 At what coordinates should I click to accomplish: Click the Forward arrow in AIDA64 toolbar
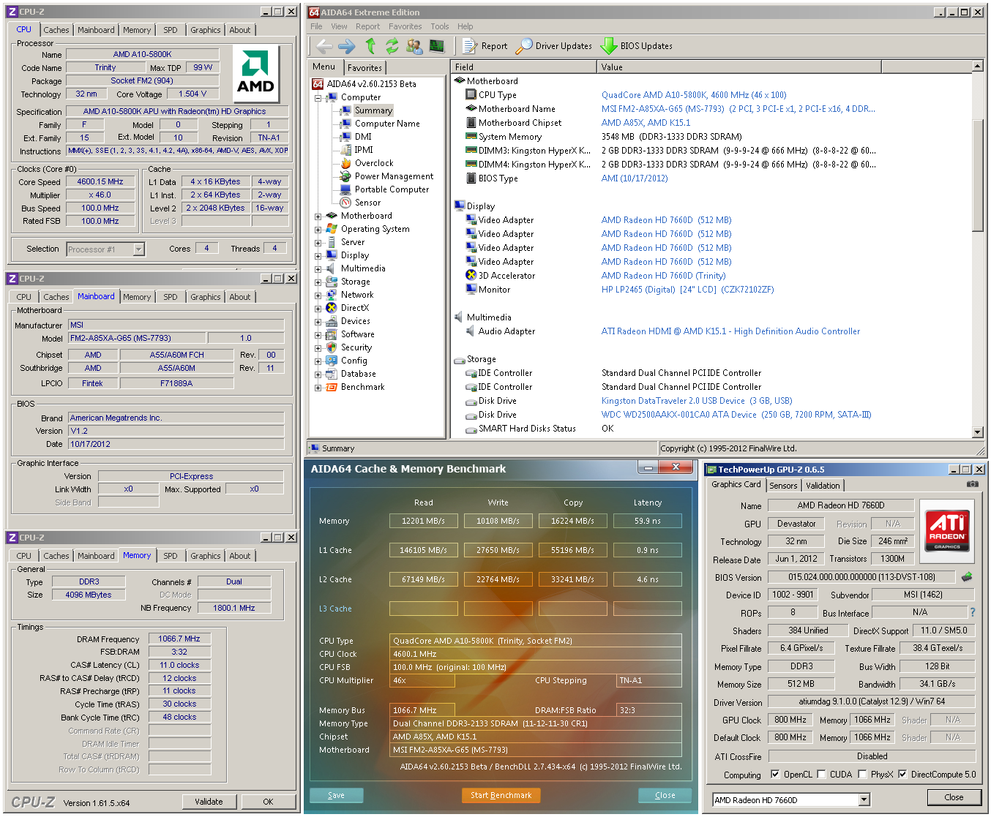coord(347,46)
